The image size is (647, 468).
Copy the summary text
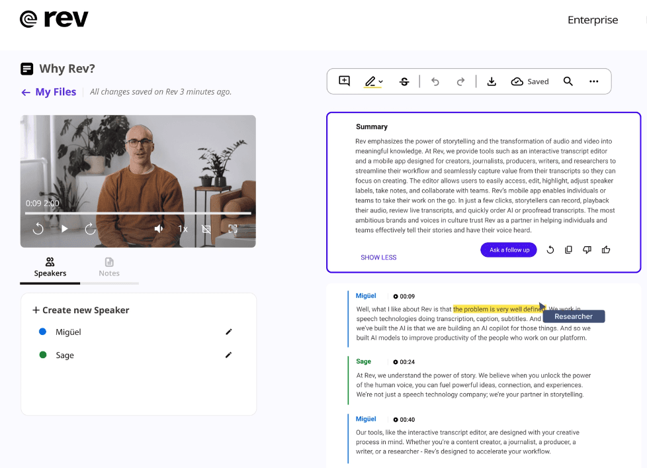coord(568,250)
